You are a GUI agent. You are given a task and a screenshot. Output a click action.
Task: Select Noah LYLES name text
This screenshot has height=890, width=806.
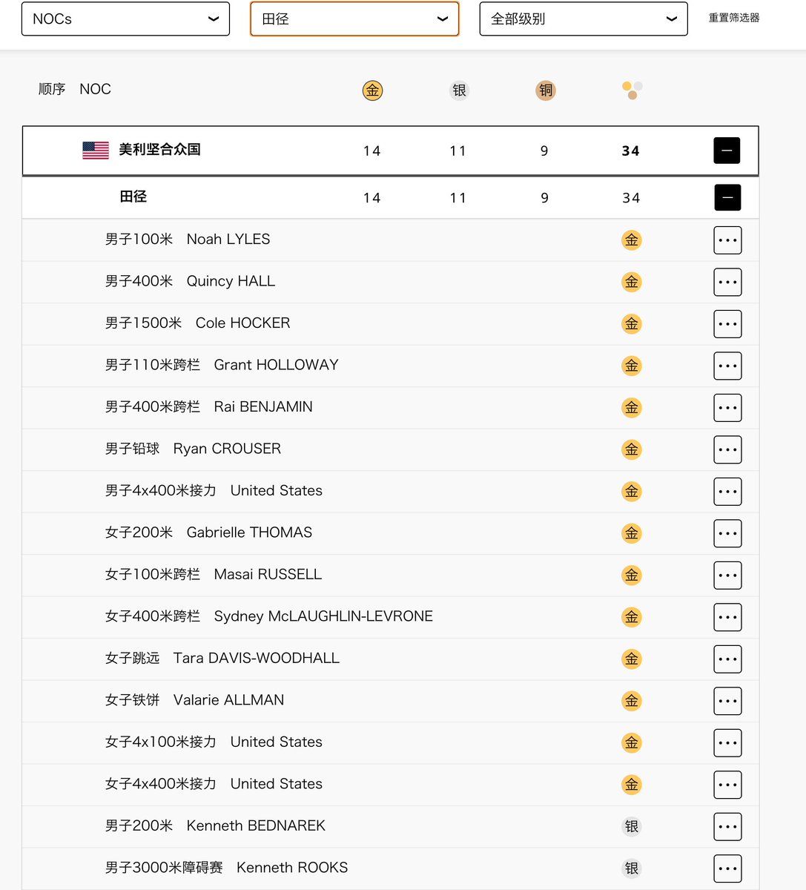coord(228,240)
